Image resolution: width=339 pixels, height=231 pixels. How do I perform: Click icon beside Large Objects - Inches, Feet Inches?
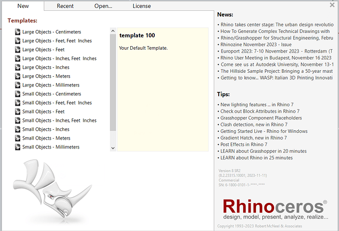[18, 58]
